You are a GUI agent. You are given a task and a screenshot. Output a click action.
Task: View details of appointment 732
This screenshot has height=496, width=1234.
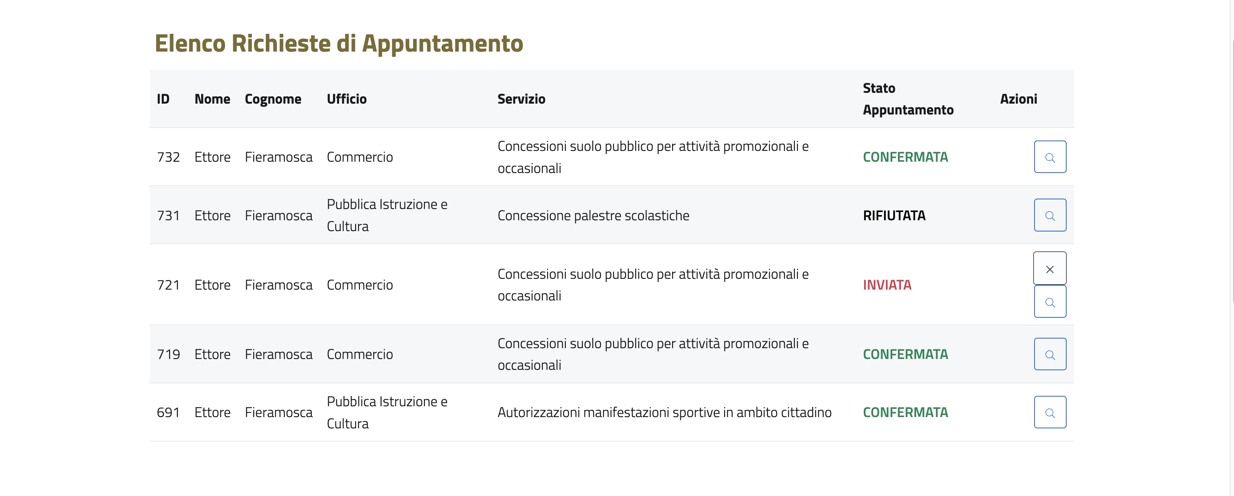1050,157
